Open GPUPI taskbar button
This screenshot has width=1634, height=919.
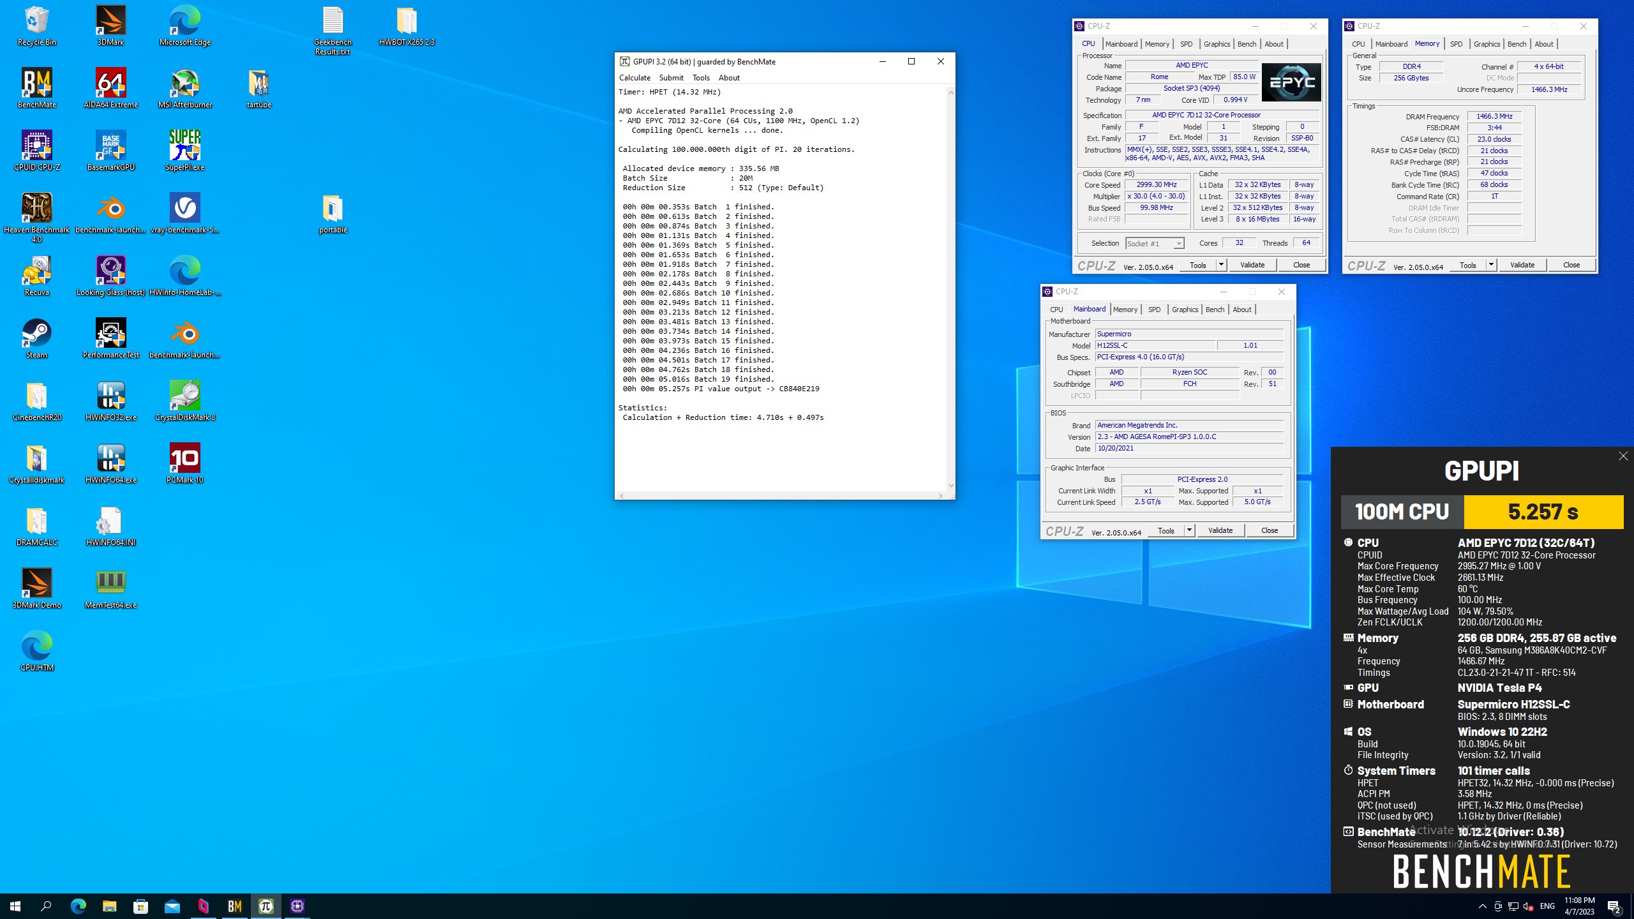(x=266, y=906)
